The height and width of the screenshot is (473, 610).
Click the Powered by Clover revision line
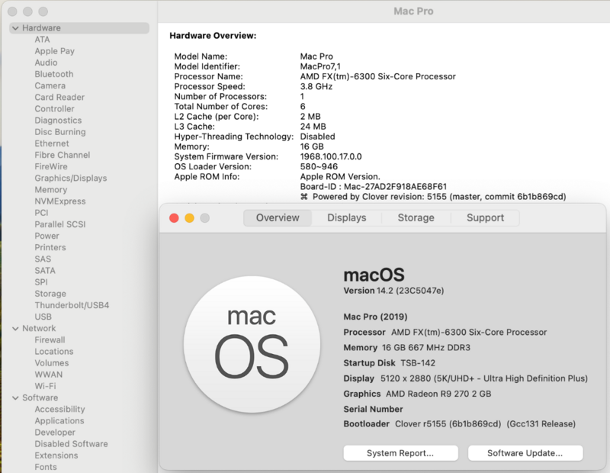433,197
